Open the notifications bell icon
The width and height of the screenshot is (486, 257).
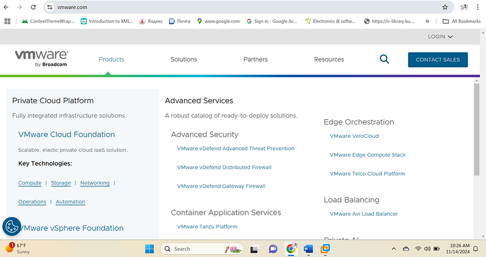click(476, 248)
